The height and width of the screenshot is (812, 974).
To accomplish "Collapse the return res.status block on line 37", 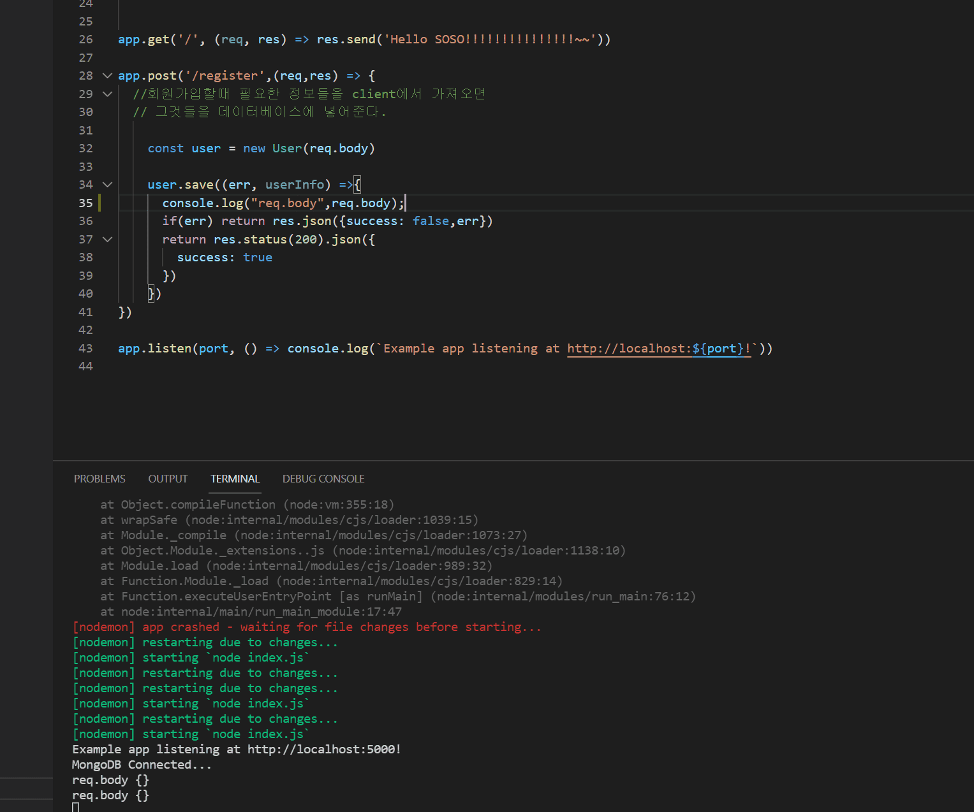I will pos(107,240).
